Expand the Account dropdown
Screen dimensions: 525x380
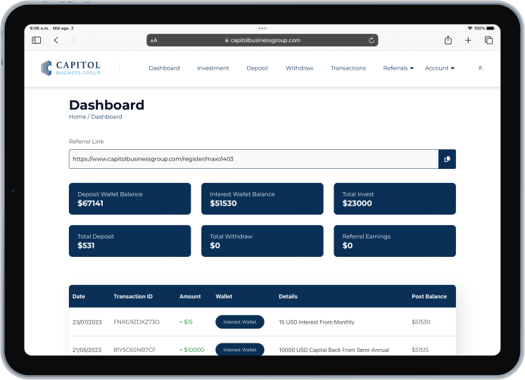(x=439, y=68)
